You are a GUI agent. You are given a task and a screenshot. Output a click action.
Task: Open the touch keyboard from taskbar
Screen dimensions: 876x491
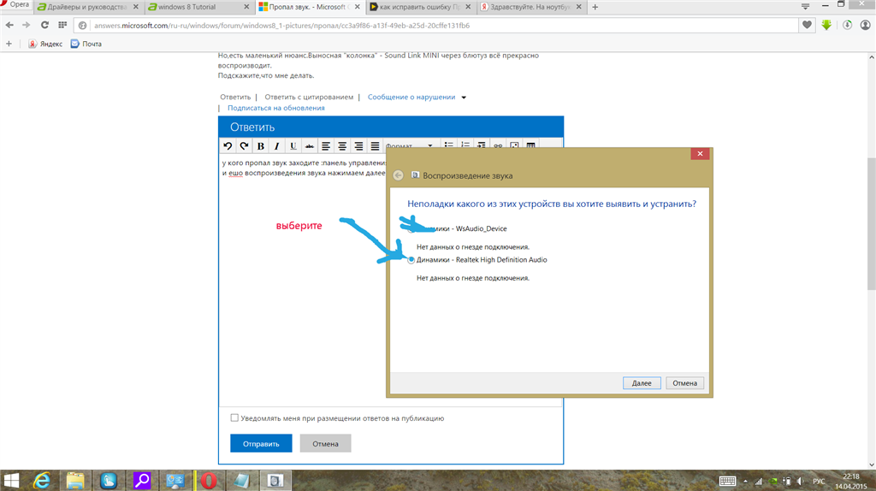tap(727, 481)
